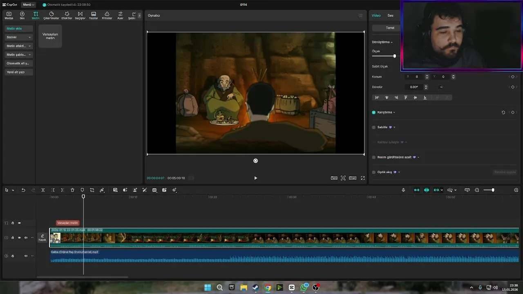Image resolution: width=523 pixels, height=294 pixels.
Task: Show more tabs with the arrow button
Action: (139, 16)
